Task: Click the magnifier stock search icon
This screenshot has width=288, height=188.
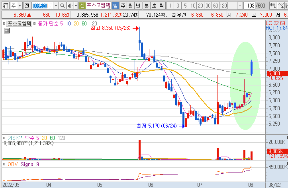Action: [63, 6]
